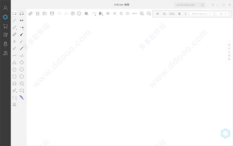Viewport: 233px width, 146px height.
Task: Select the hollow wedge bond tool
Action: 14,48
